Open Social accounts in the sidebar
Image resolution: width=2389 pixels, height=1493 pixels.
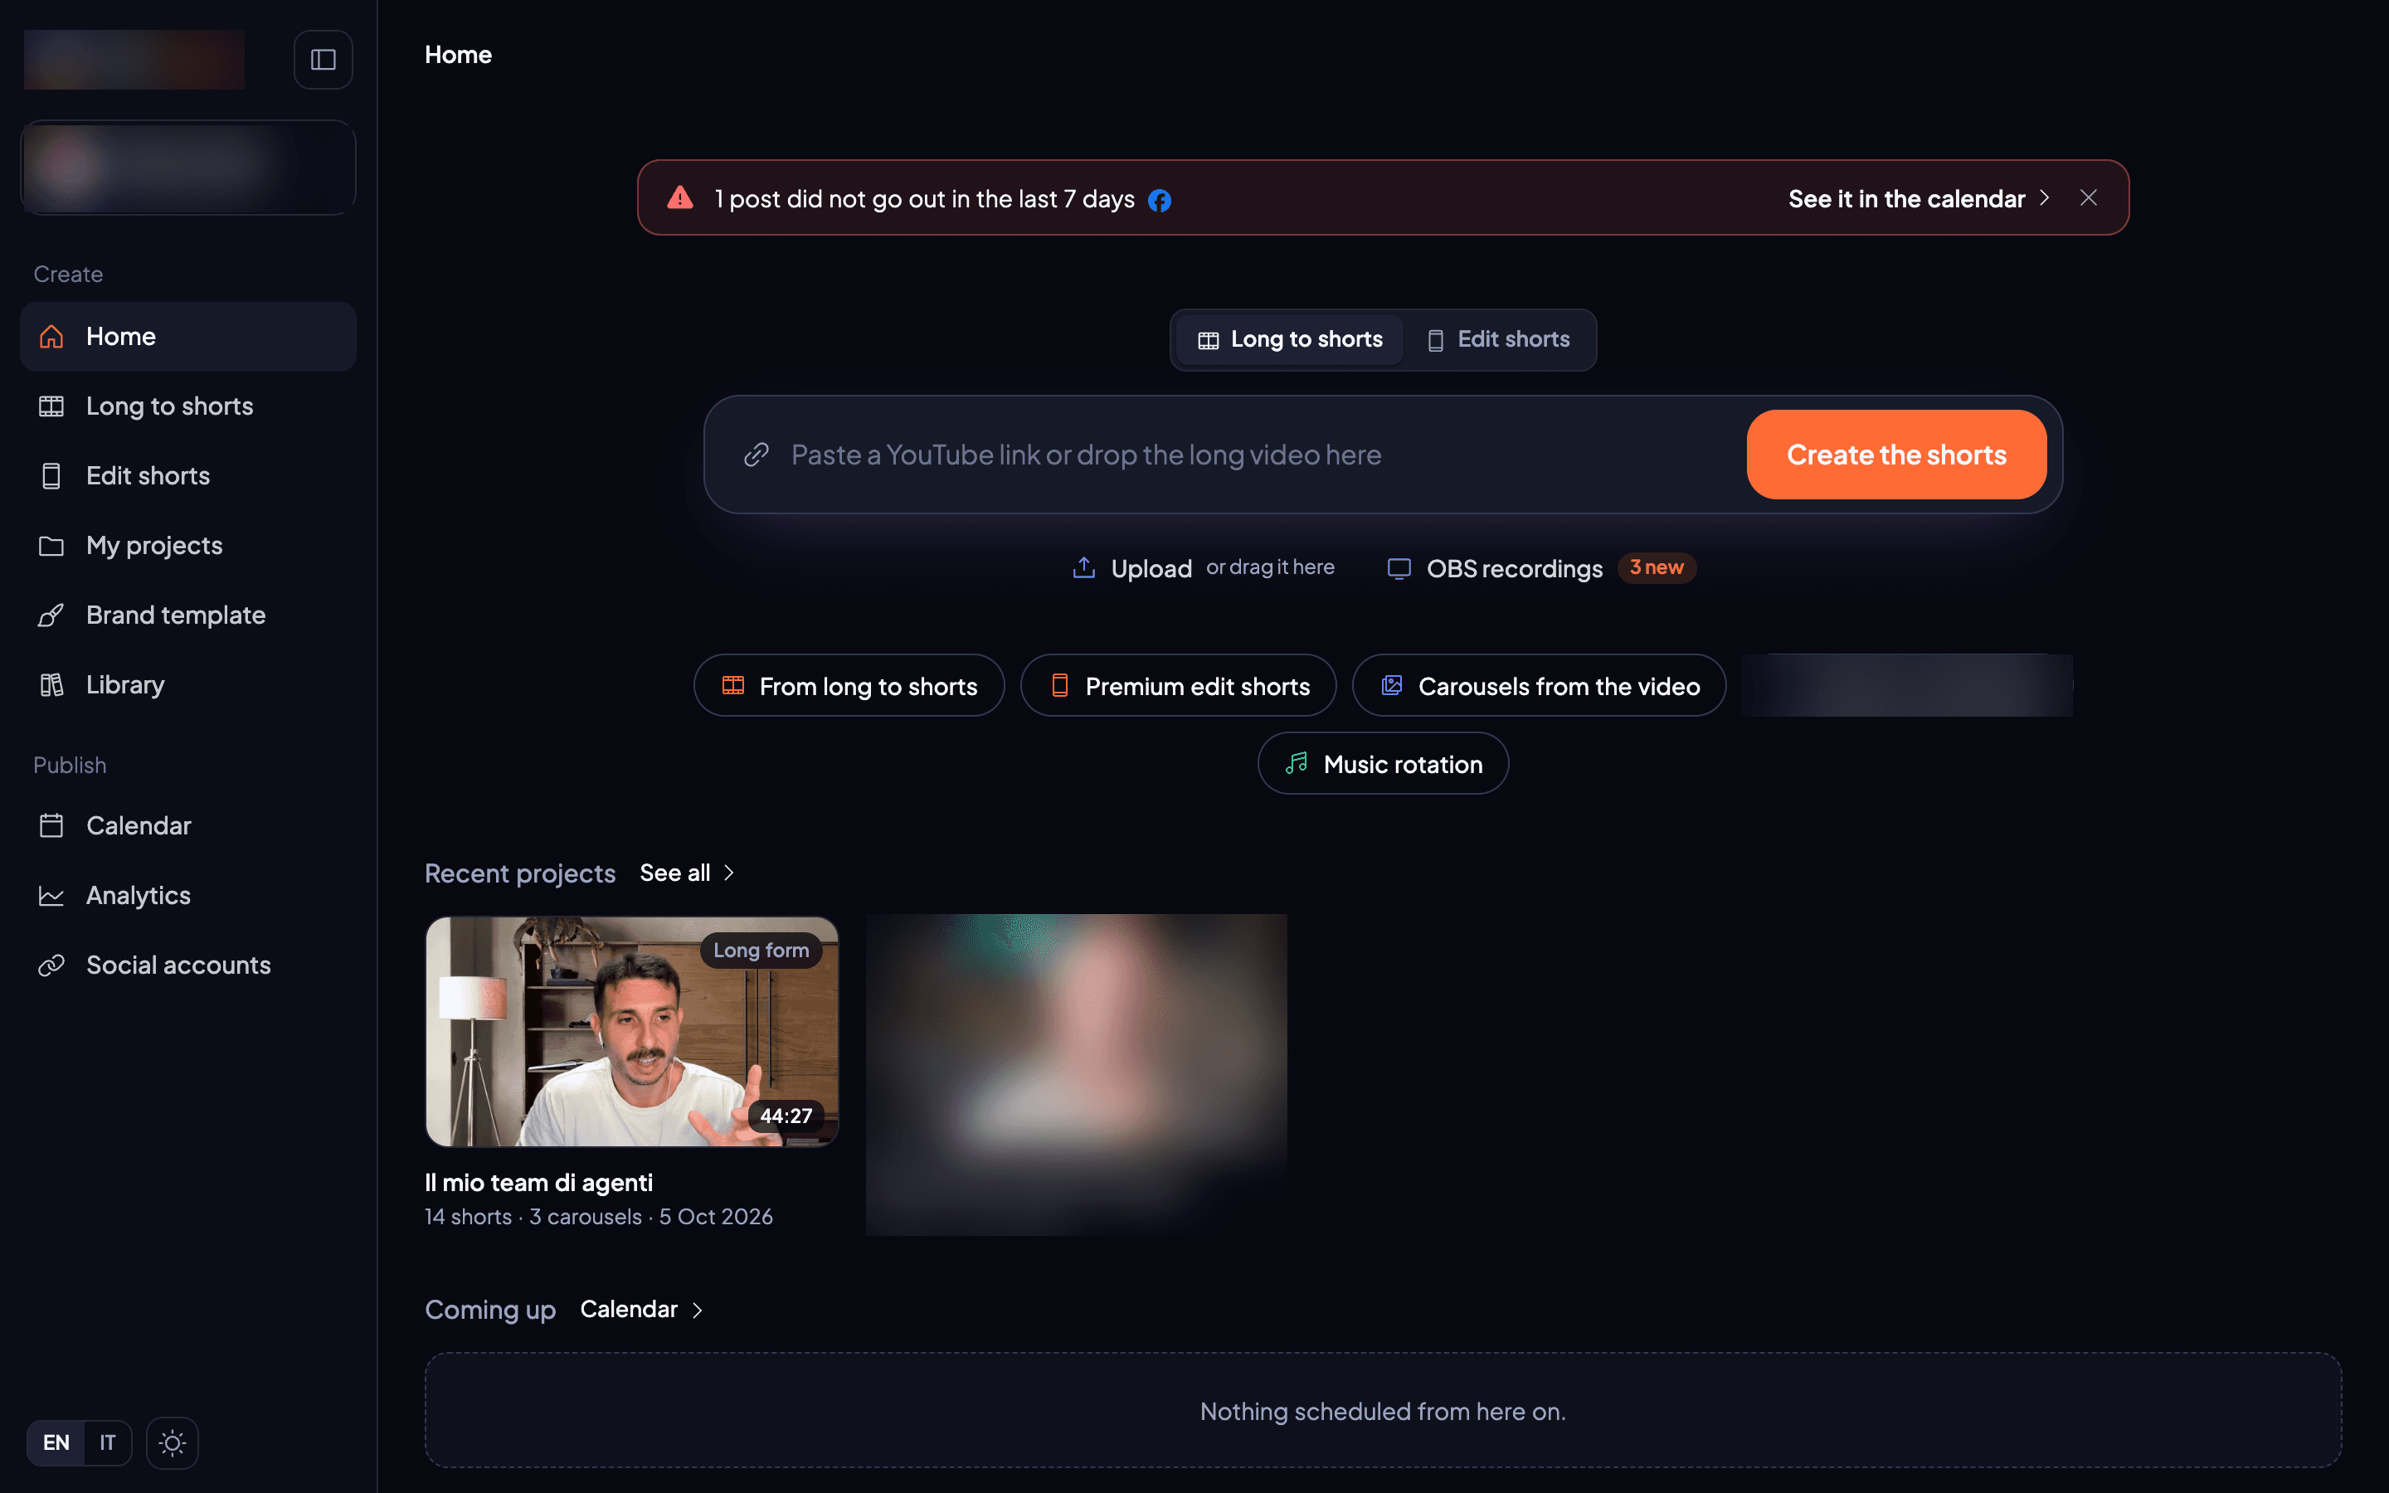pos(188,965)
